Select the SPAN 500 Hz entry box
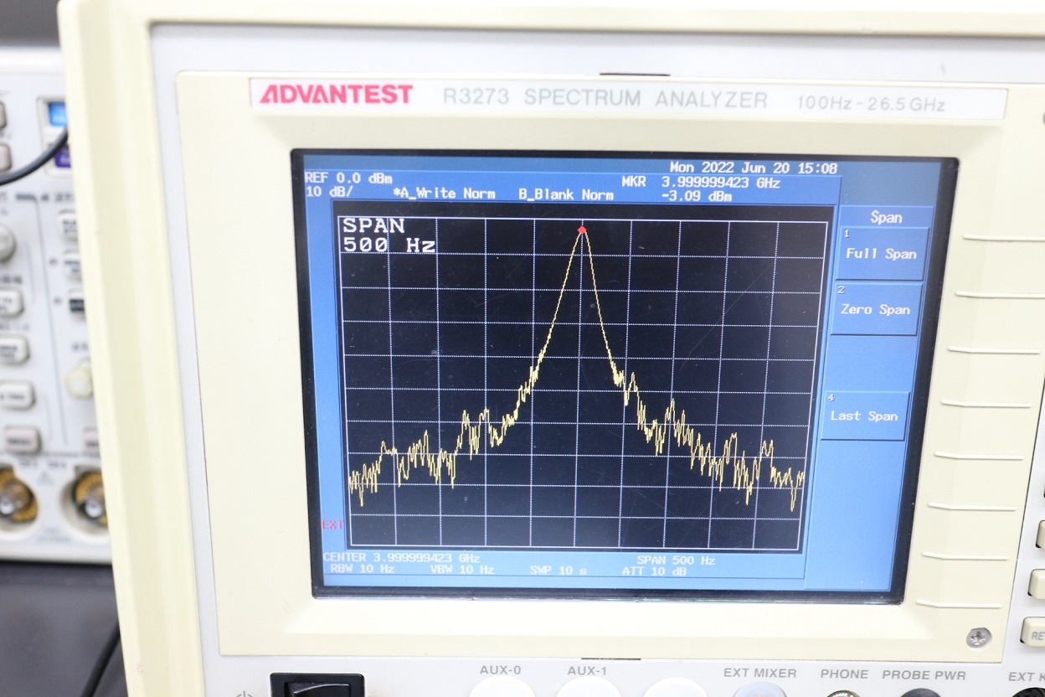Viewport: 1045px width, 697px height. click(x=389, y=235)
